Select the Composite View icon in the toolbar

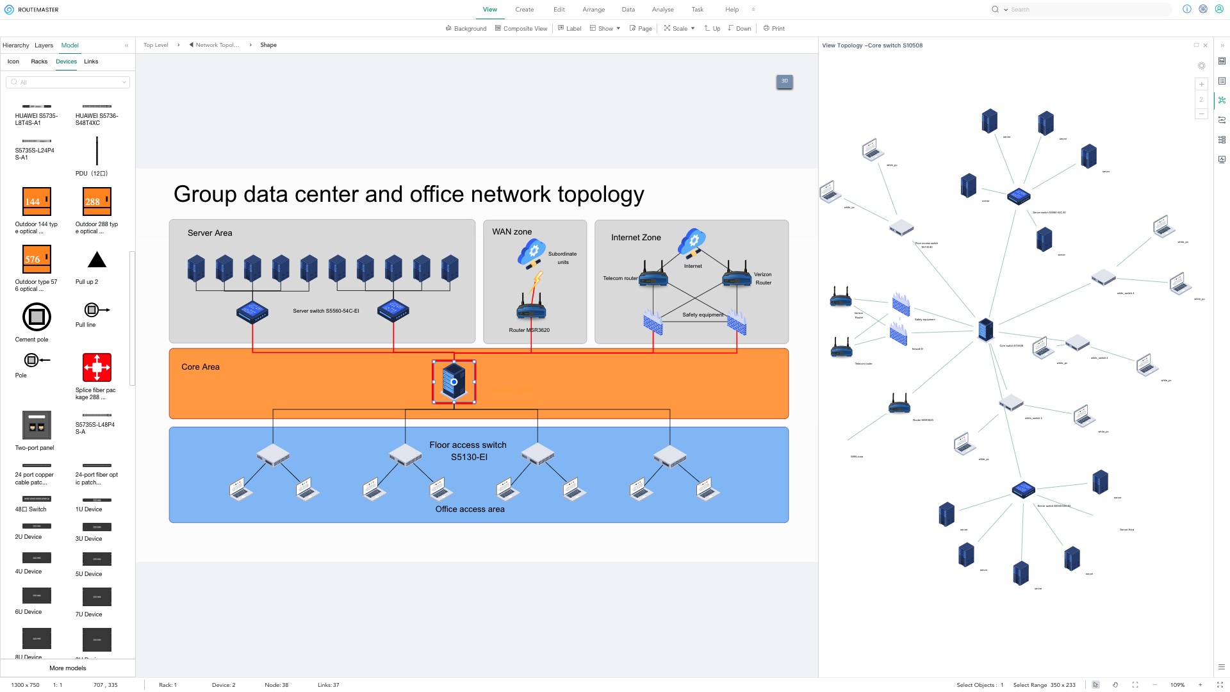521,28
